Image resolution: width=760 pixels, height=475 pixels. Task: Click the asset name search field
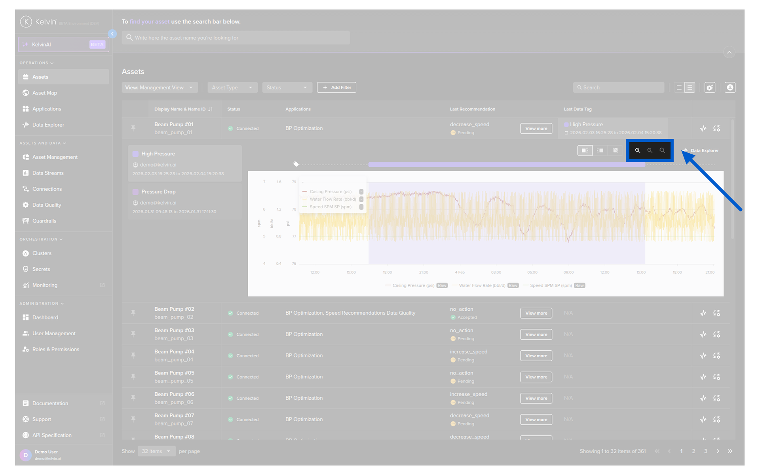pyautogui.click(x=236, y=38)
